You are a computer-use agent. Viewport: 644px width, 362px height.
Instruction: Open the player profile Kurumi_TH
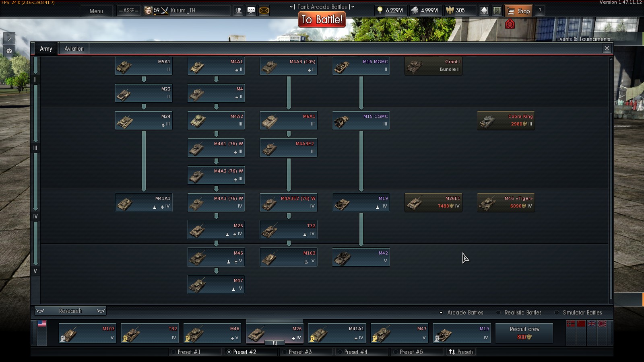pyautogui.click(x=187, y=11)
